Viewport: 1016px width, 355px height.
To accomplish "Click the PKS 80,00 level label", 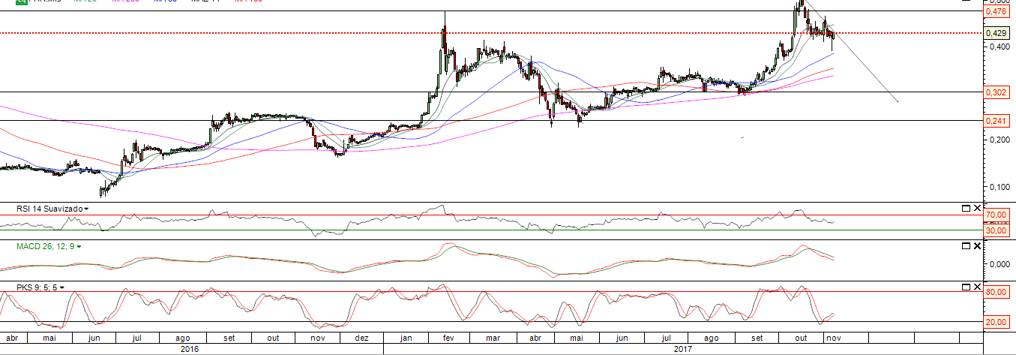I will point(997,292).
